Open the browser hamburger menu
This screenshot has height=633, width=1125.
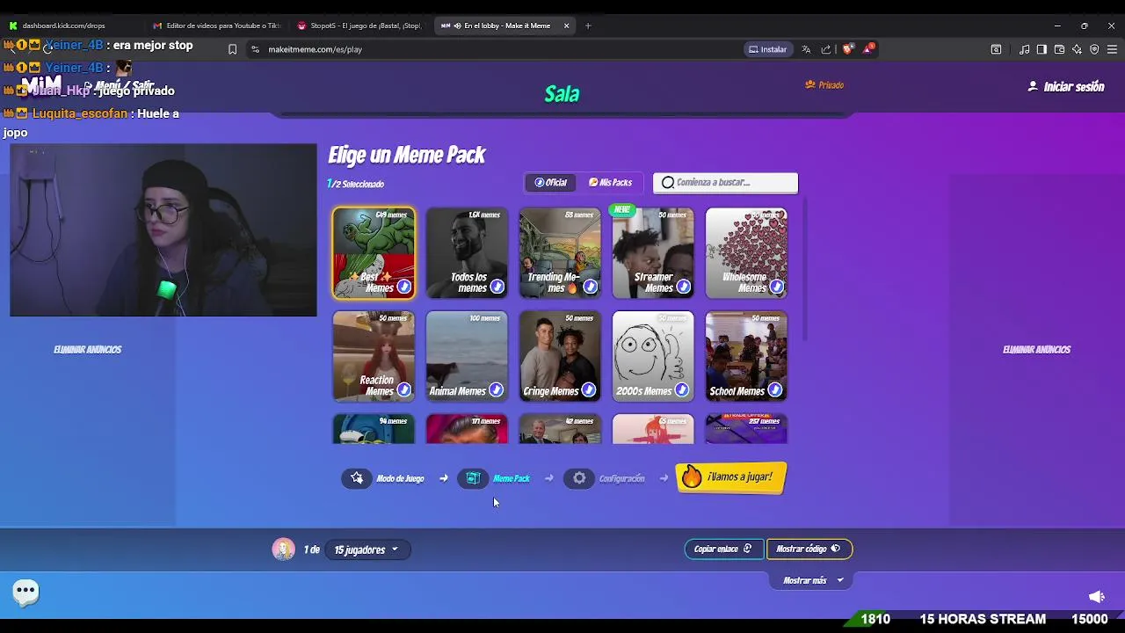[x=1112, y=49]
